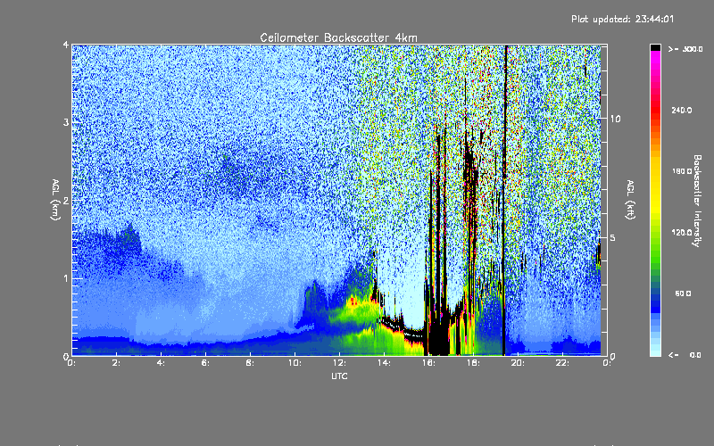The width and height of the screenshot is (714, 446).
Task: Click the tall black vertical streak after 19 UTC
Action: coord(504,200)
